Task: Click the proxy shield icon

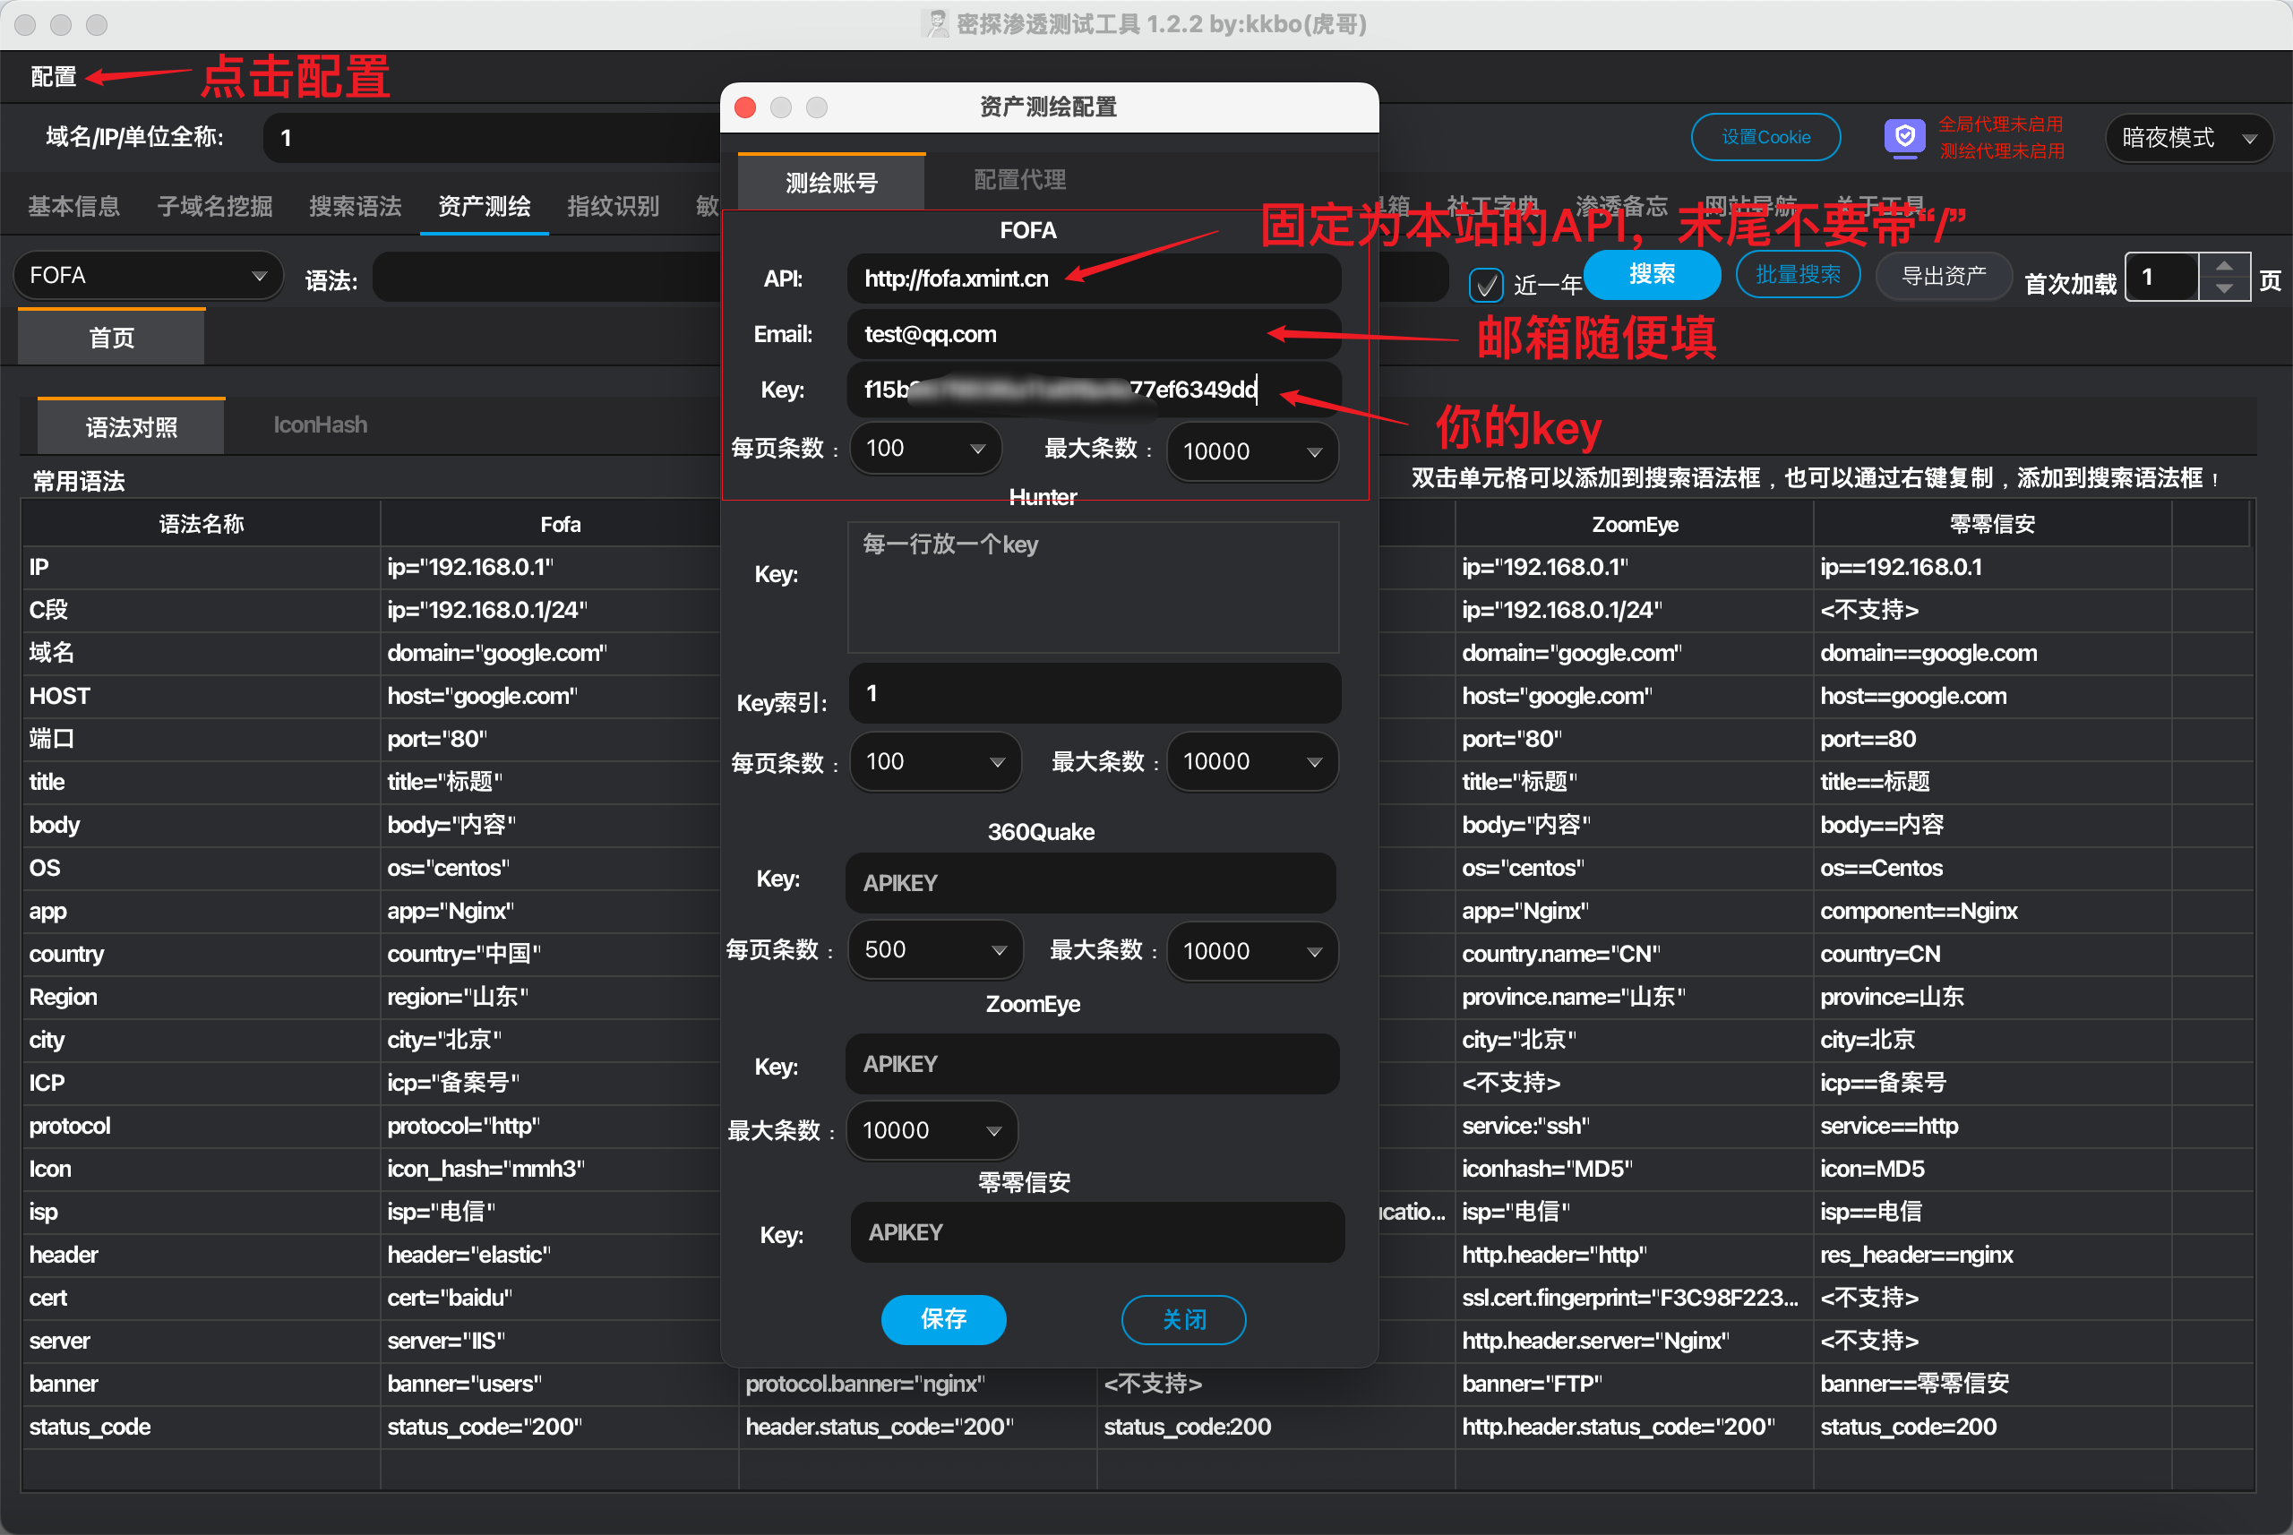Action: 1904,136
